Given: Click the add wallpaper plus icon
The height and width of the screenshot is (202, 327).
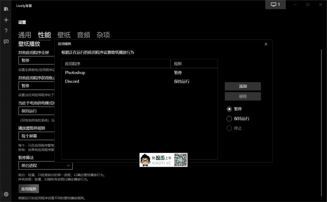Looking at the screenshot, I should (x=6, y=20).
